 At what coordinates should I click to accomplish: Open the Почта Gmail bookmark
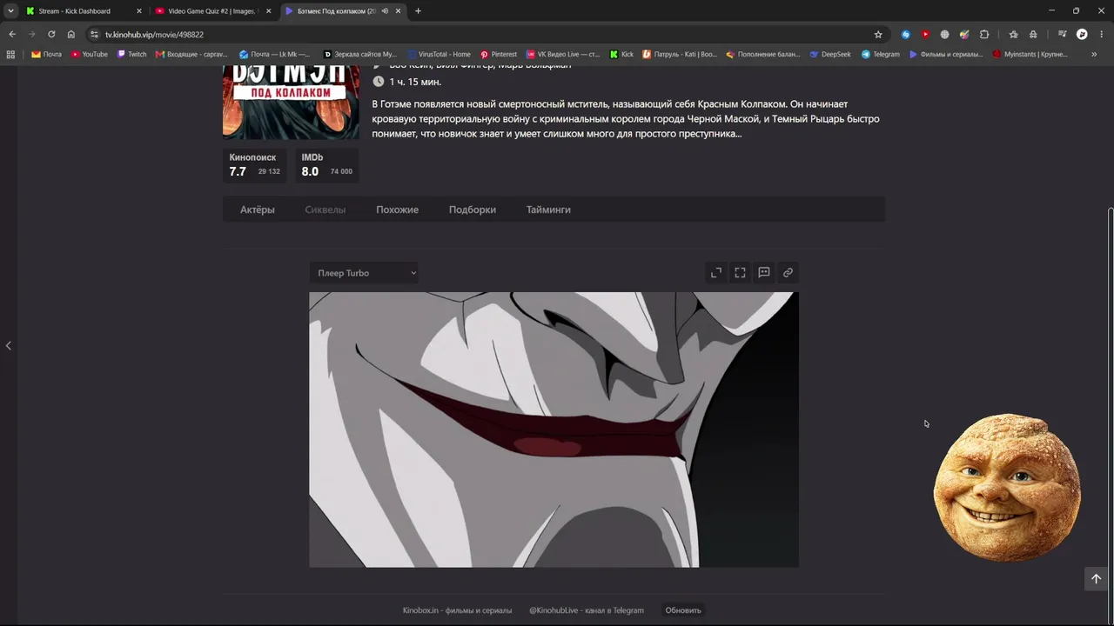tap(46, 54)
